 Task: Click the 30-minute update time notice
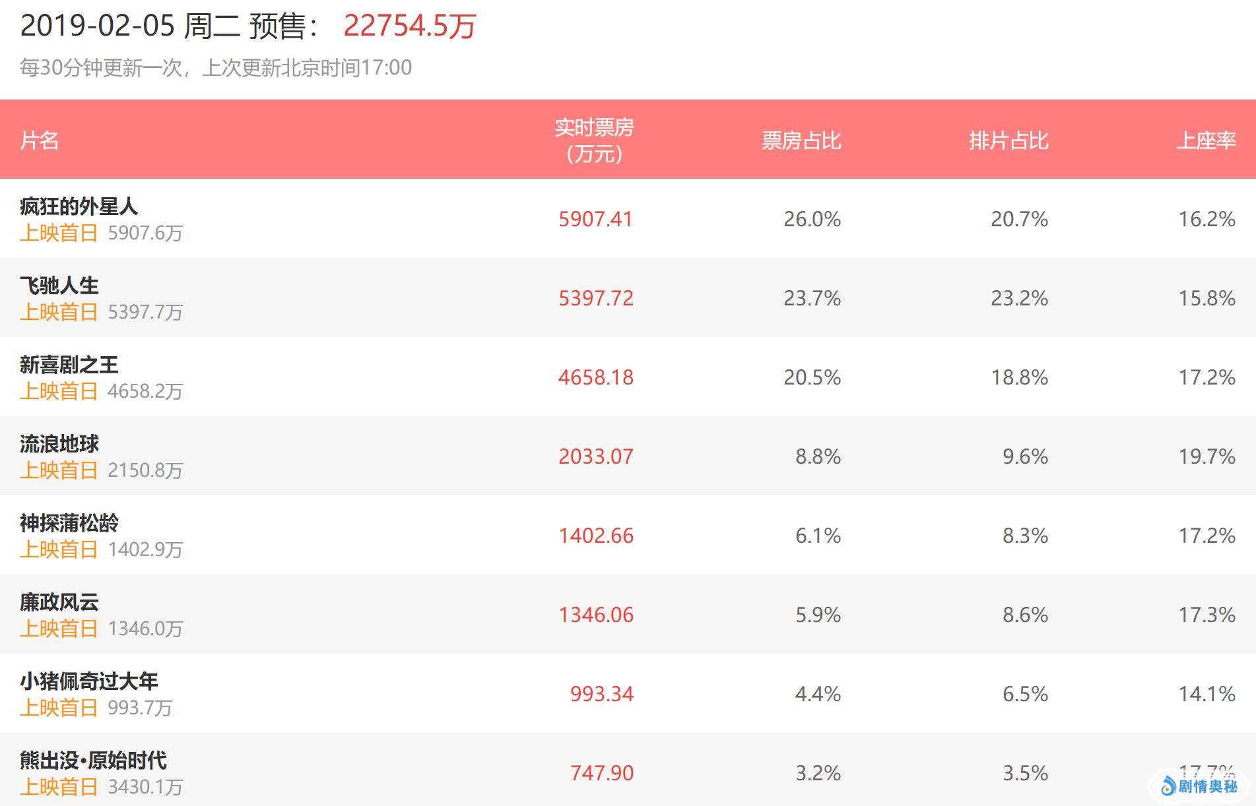pos(216,67)
